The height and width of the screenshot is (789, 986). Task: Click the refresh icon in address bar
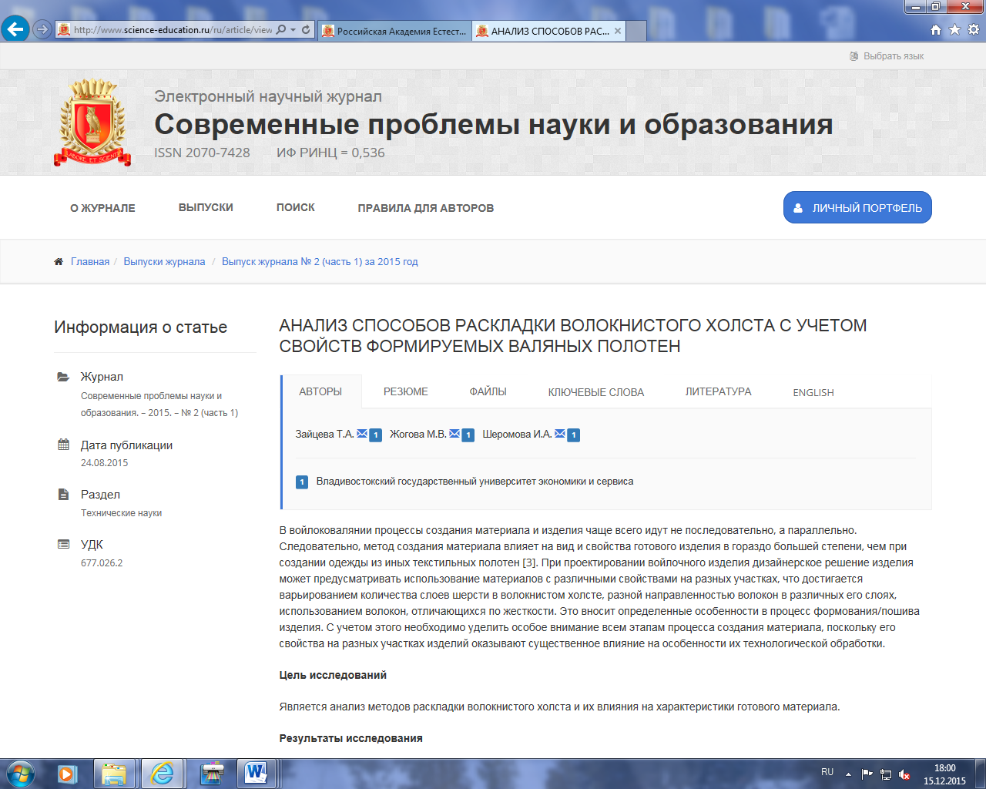point(306,30)
